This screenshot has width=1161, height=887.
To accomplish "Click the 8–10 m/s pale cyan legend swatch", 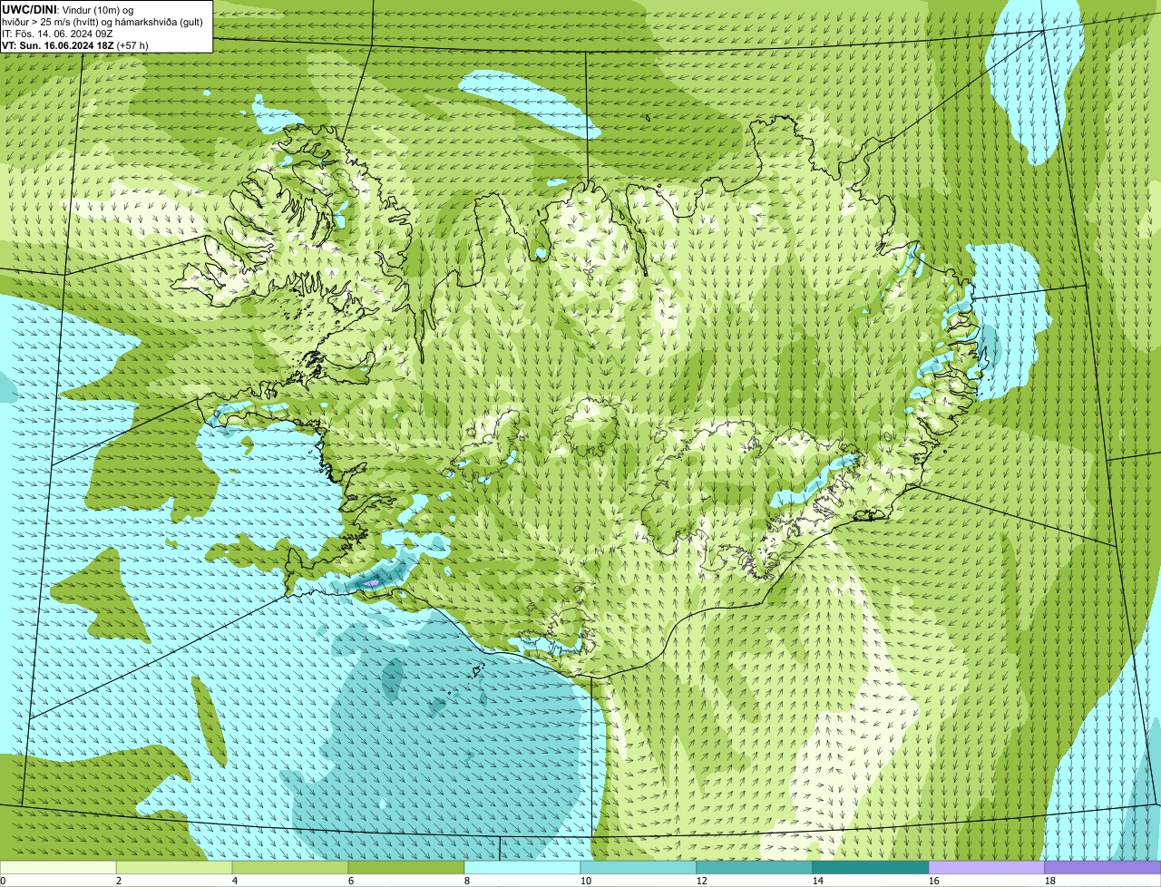I will pyautogui.click(x=522, y=867).
